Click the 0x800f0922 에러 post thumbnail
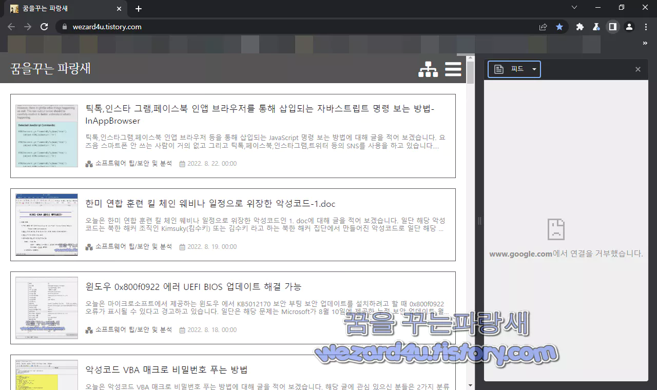Viewport: 657px width, 390px height. 47,308
